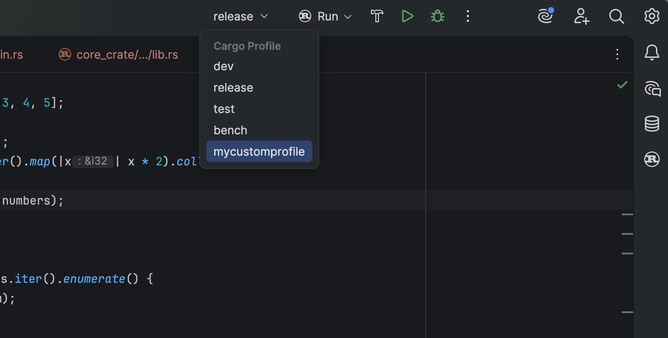Open the AI Assistant swirl icon
This screenshot has height=338, width=668.
click(x=546, y=16)
